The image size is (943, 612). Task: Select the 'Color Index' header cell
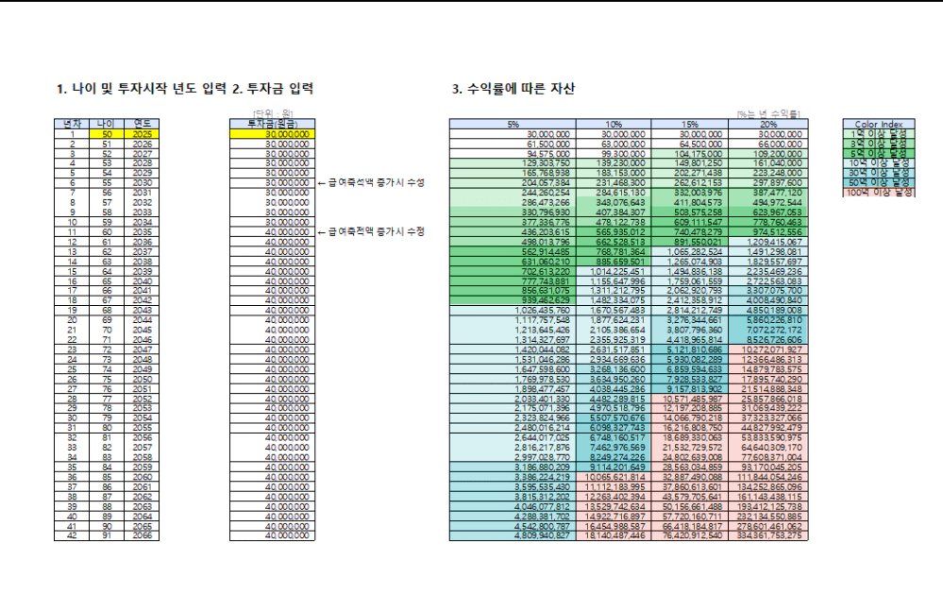[x=879, y=124]
